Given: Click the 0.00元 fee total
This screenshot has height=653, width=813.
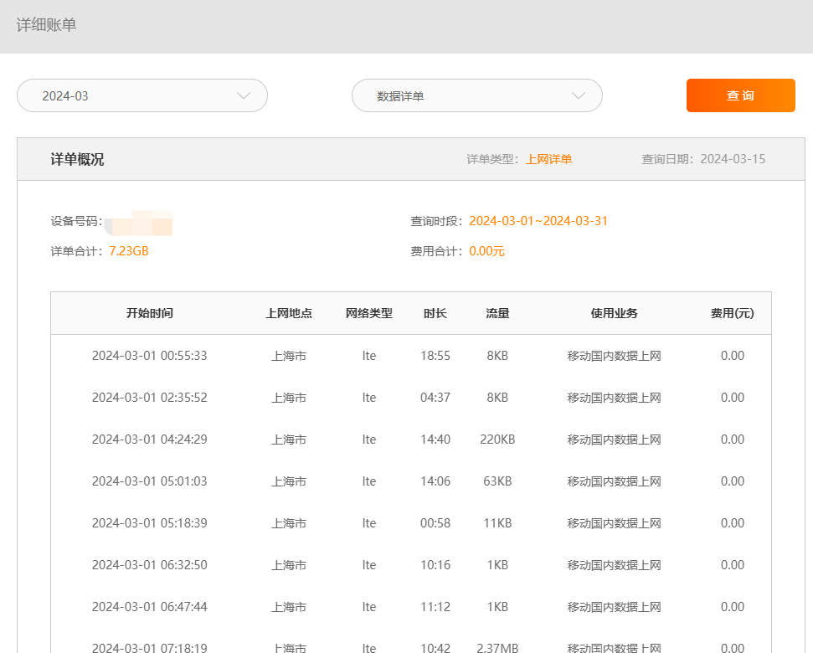Looking at the screenshot, I should tap(486, 251).
